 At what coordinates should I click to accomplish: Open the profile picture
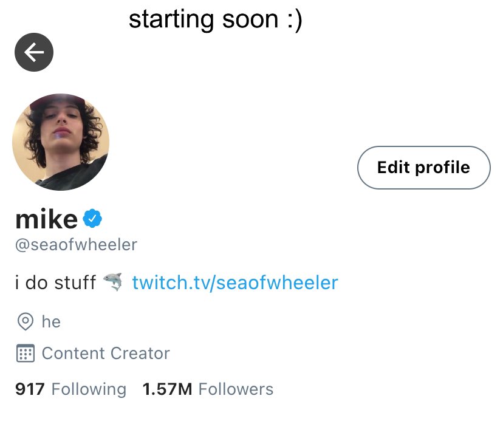point(61,142)
